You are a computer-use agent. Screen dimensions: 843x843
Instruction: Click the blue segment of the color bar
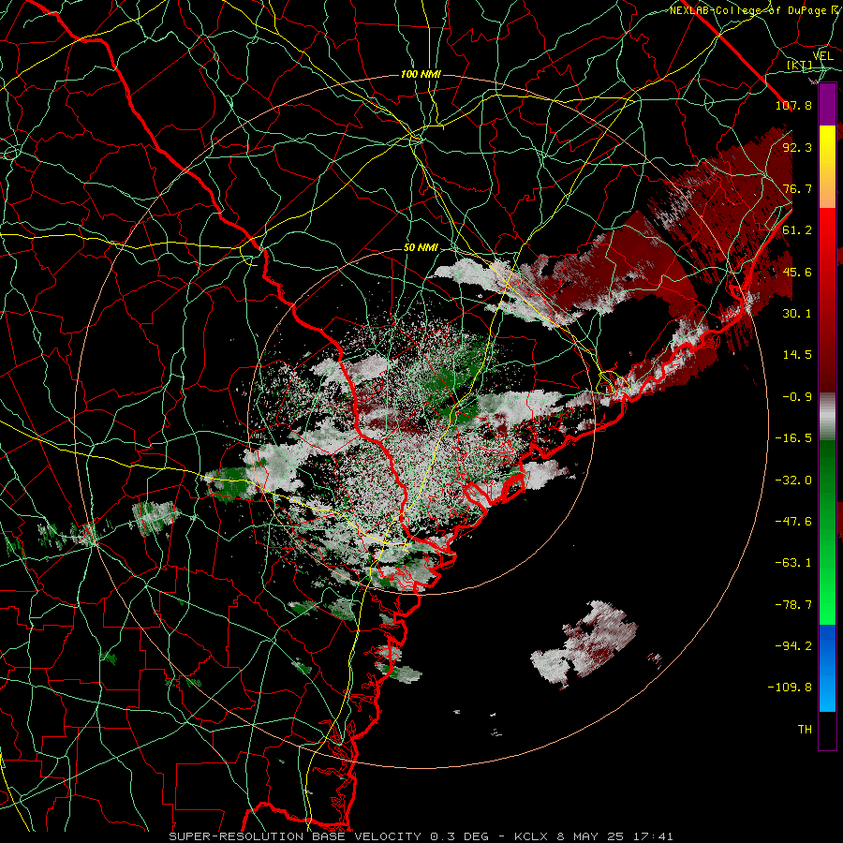pyautogui.click(x=827, y=668)
